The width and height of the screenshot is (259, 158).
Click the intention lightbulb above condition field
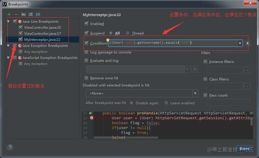click(108, 40)
